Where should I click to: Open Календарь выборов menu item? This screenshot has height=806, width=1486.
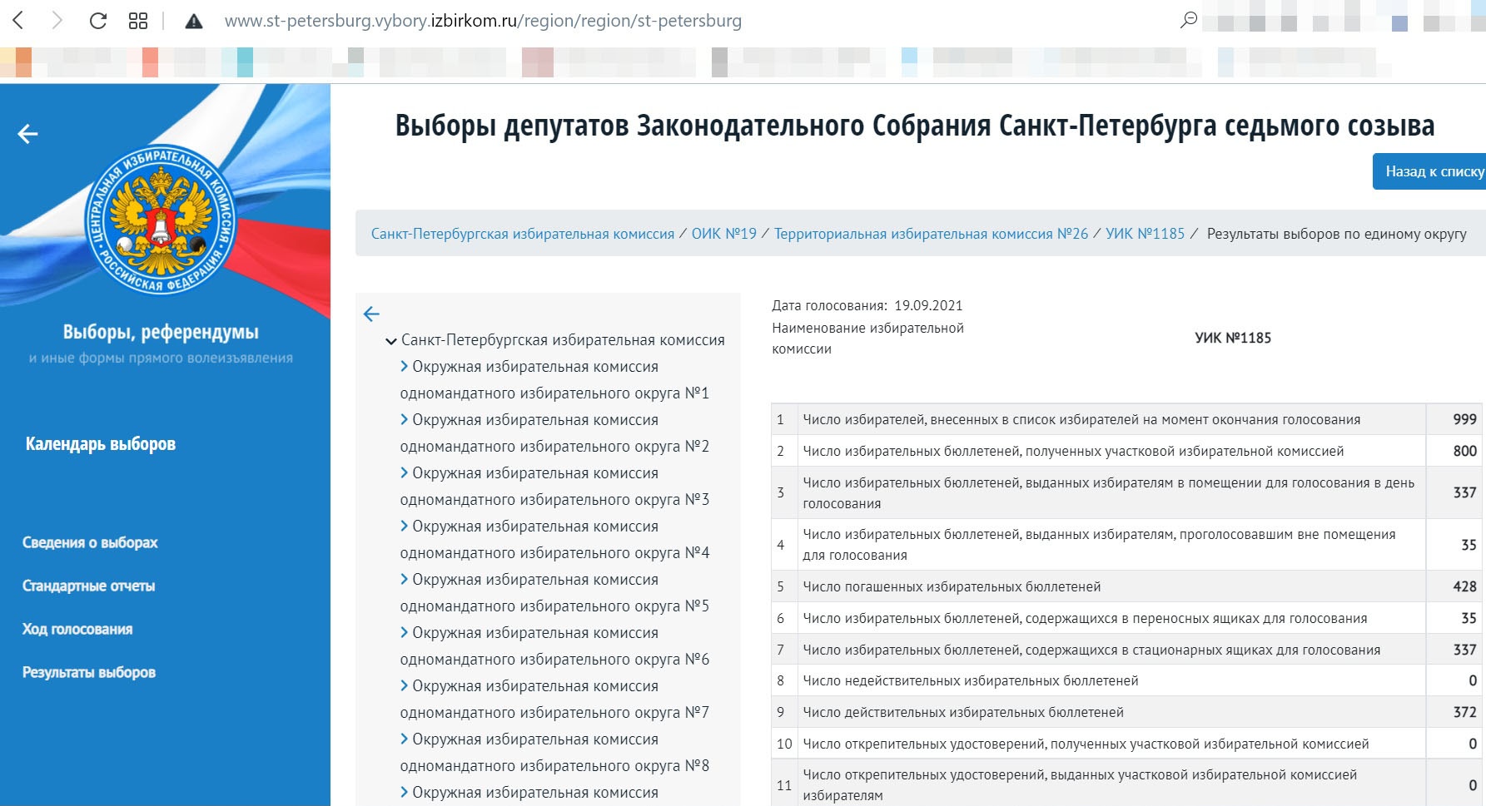(x=101, y=443)
